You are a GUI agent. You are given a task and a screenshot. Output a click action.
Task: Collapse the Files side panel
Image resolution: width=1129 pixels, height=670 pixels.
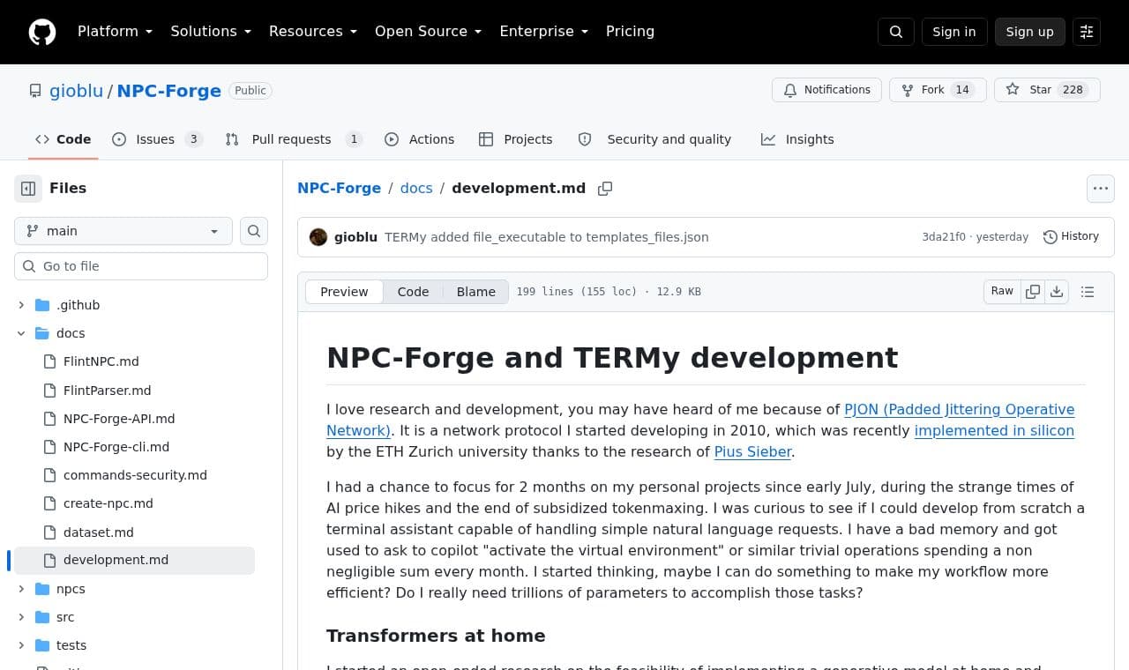[28, 188]
